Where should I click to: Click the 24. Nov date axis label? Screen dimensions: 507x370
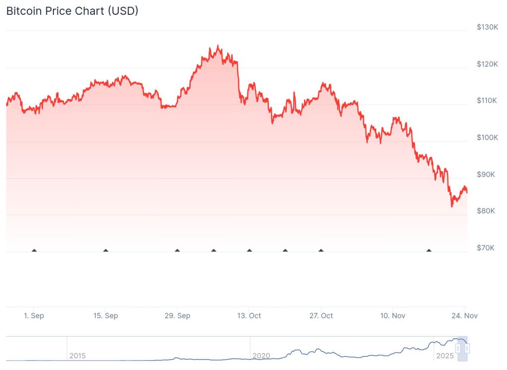pyautogui.click(x=465, y=316)
